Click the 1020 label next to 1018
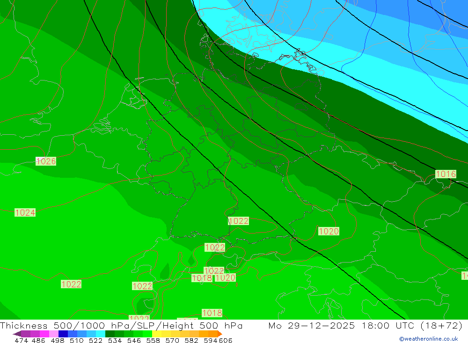The width and height of the screenshot is (468, 343). pos(226,278)
